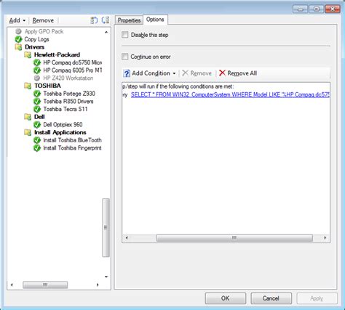345x310 pixels.
Task: Click the check icon for HP Compaq dc5750
Action: click(37, 62)
